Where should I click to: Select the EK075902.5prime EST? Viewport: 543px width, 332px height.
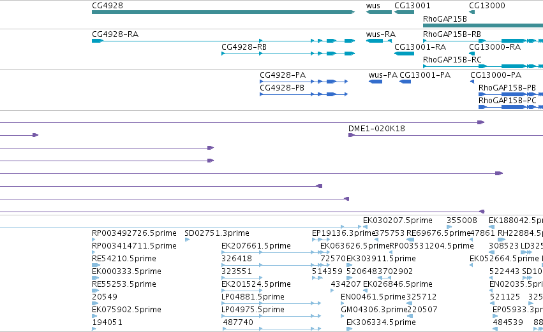[95, 316]
